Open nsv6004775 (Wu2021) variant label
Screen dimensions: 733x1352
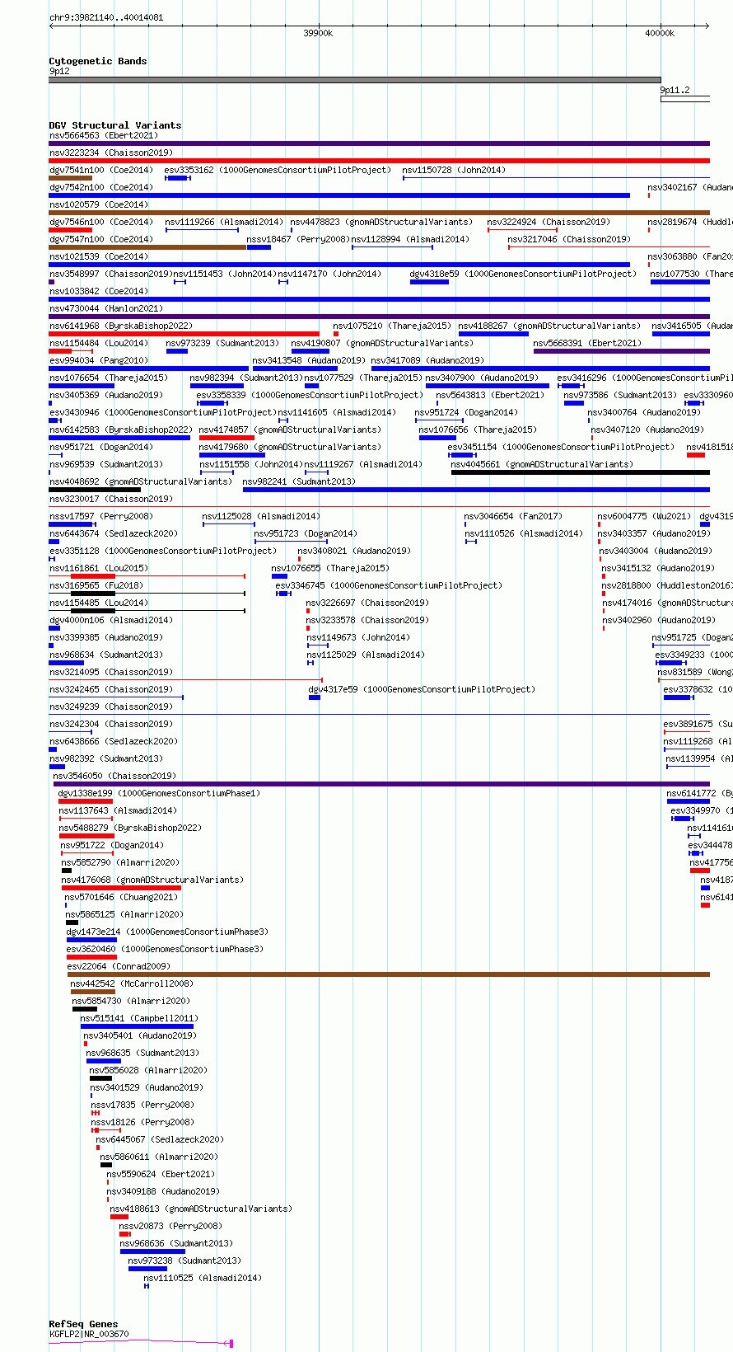coord(644,516)
